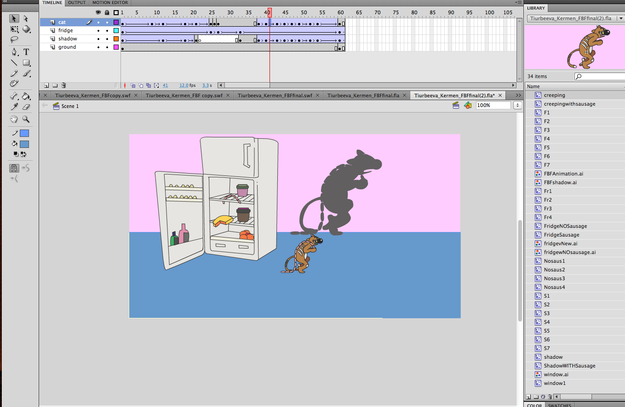This screenshot has height=407, width=625.
Task: Open the Library document dropdown
Action: 621,18
